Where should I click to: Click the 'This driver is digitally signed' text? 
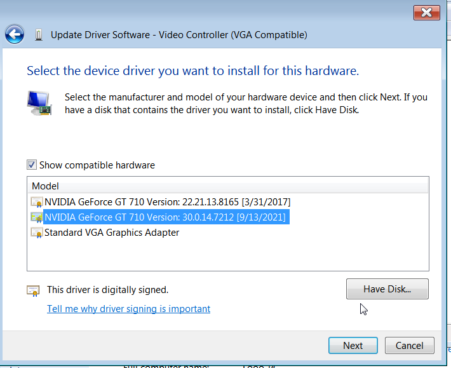click(x=107, y=290)
